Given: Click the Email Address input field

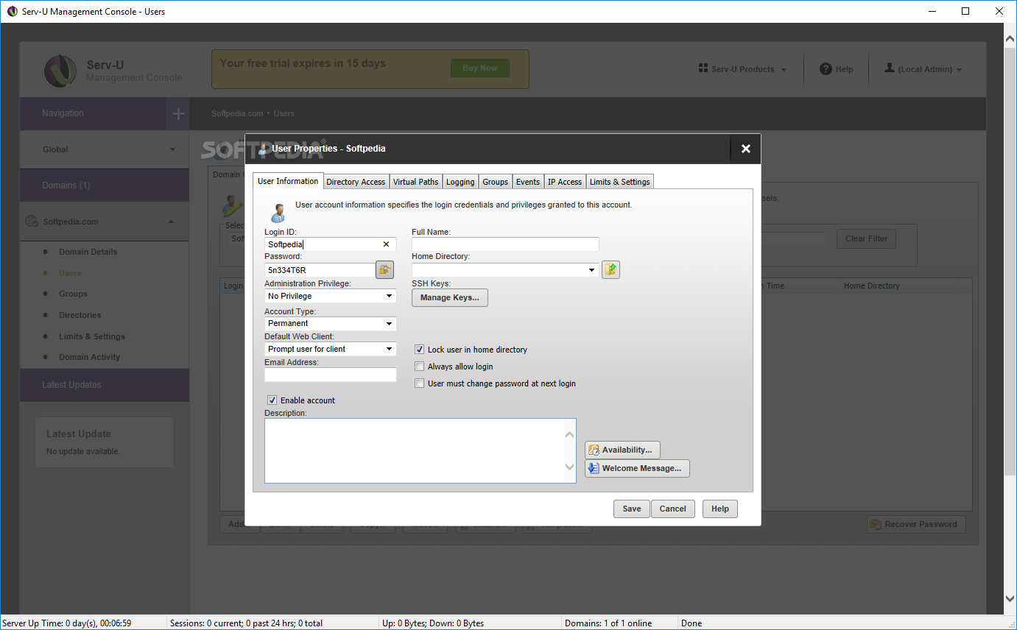Looking at the screenshot, I should click(x=330, y=375).
